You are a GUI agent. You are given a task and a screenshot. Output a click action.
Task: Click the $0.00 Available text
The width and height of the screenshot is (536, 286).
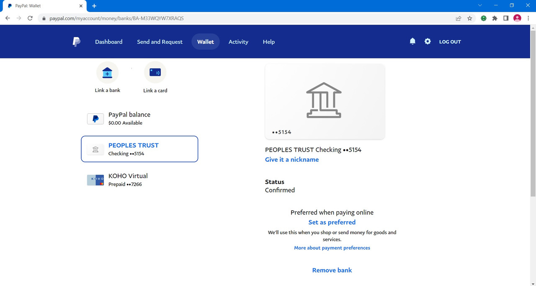[x=125, y=123]
